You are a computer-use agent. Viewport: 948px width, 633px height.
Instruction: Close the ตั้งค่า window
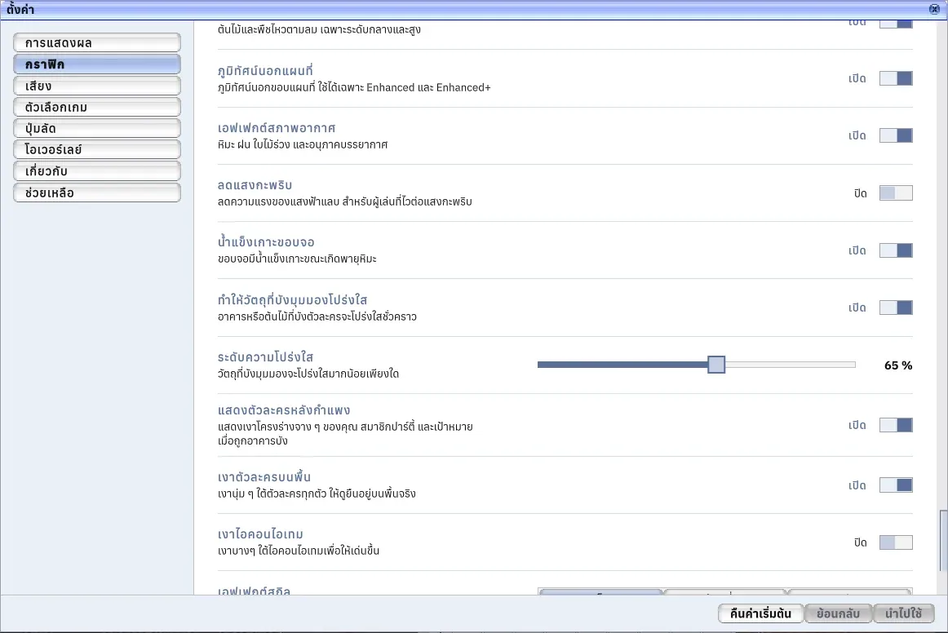(935, 9)
